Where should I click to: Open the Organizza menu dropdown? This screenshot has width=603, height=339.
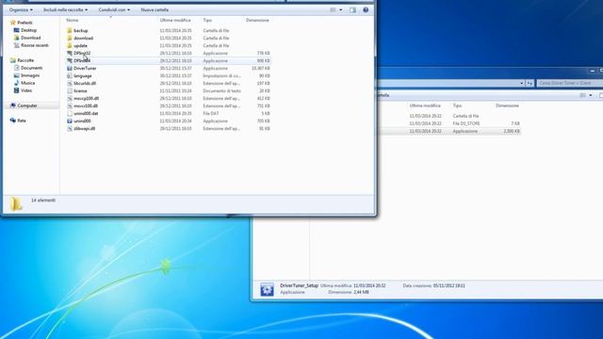pos(21,9)
